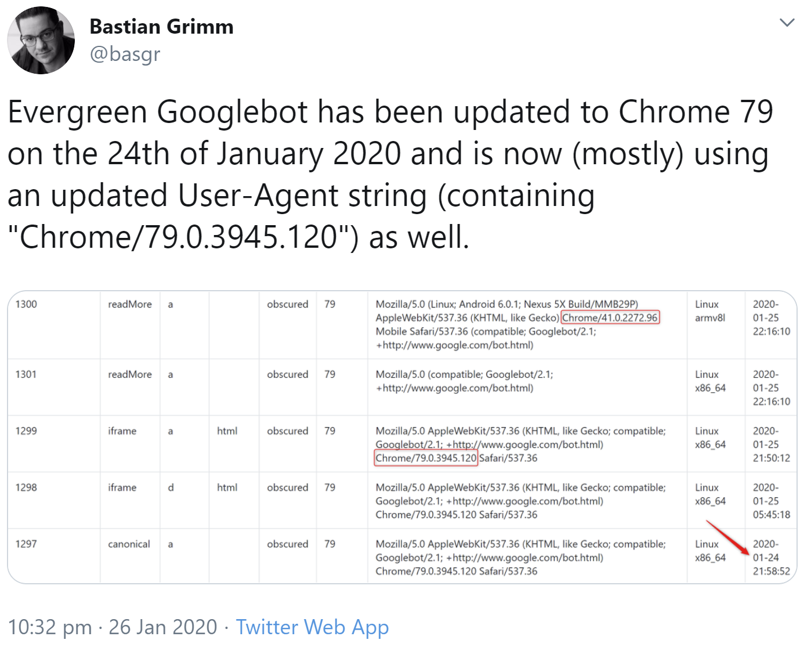Expand the tweet options chevron

[787, 22]
